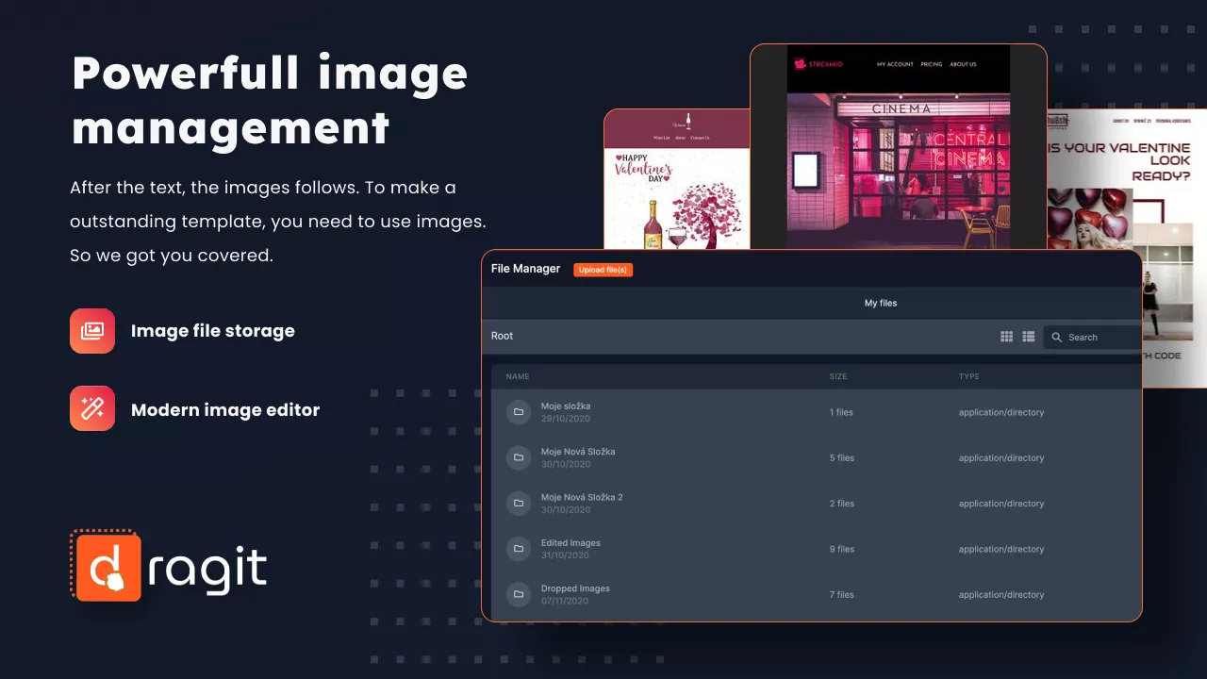1207x679 pixels.
Task: Open the Dropped Images folder
Action: coord(575,588)
